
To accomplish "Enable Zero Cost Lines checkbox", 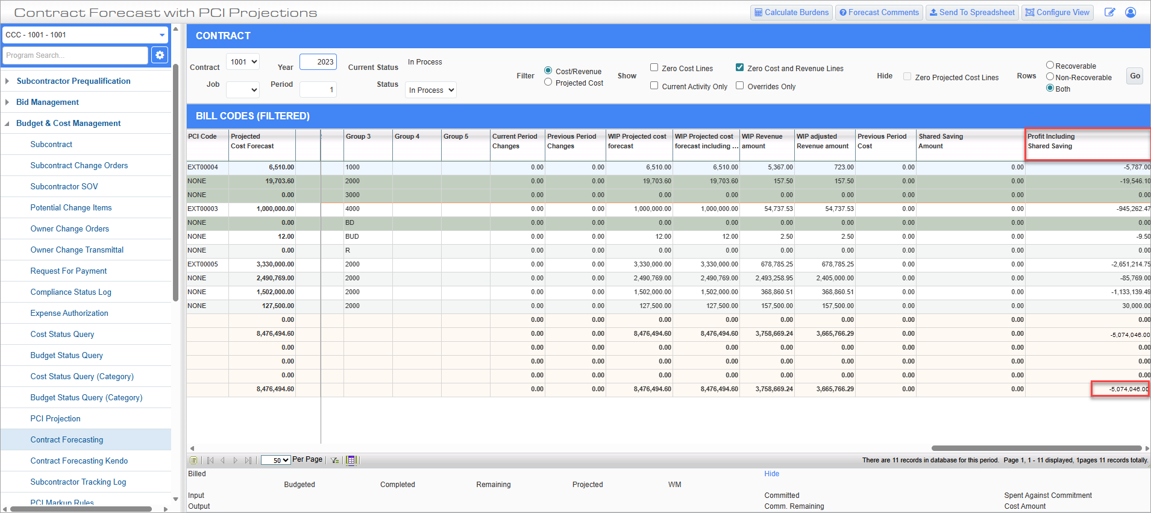I will pos(654,68).
